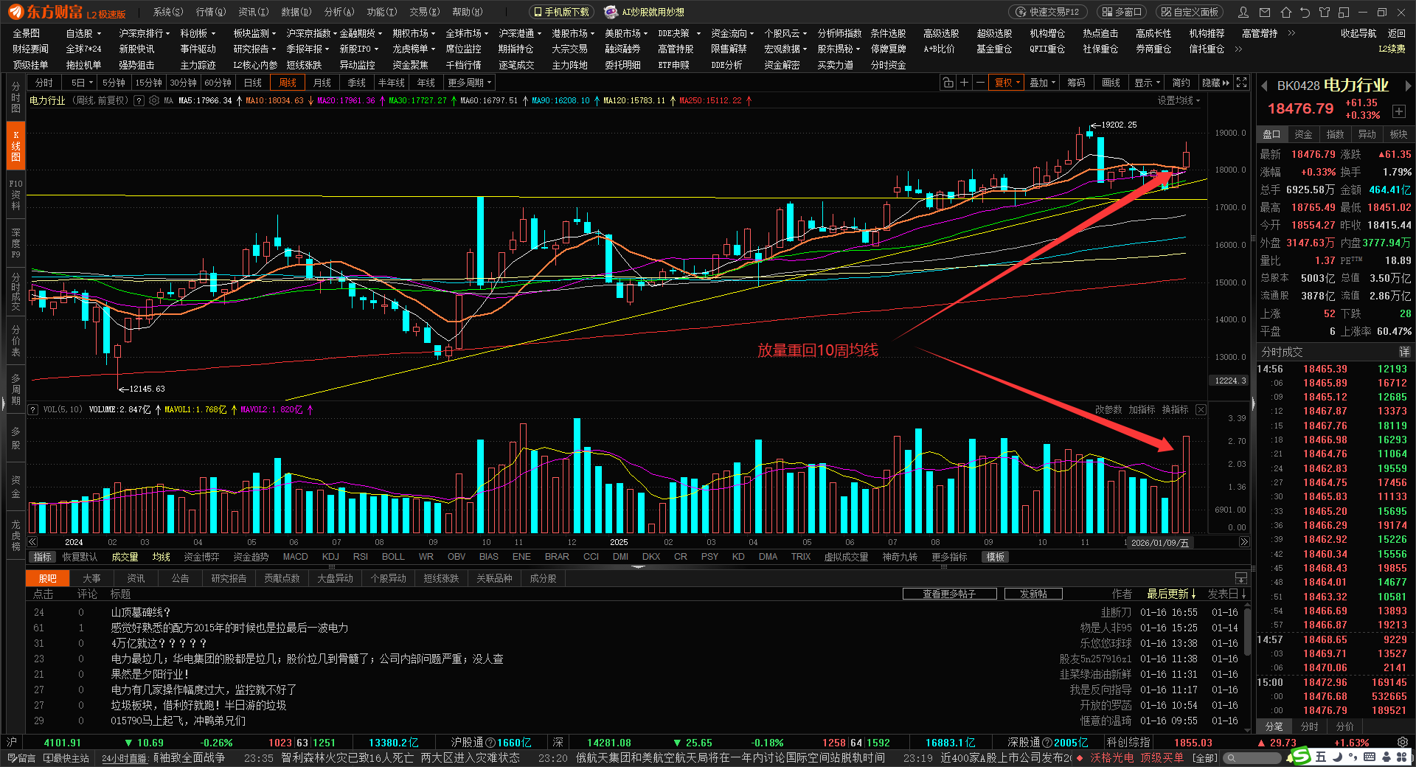Open the user account icon
The height and width of the screenshot is (767, 1416).
tap(1243, 12)
